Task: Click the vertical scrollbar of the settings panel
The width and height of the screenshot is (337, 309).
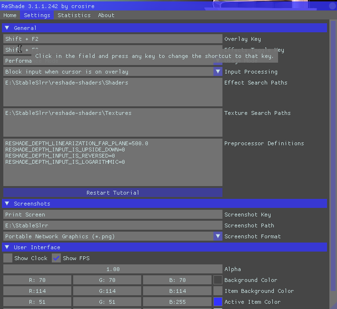Action: pos(333,156)
